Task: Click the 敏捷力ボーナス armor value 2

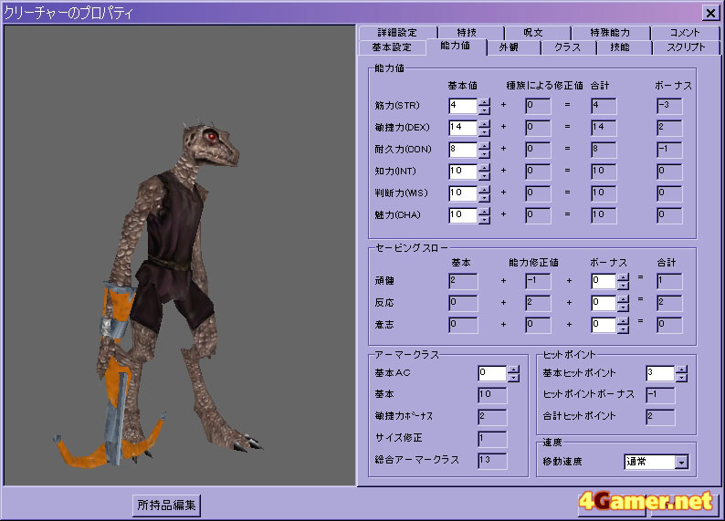Action: click(x=492, y=418)
